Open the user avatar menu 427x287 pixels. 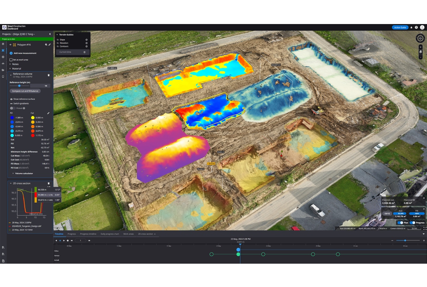tap(422, 28)
